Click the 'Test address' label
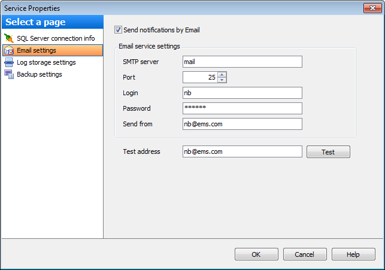Viewport: 385px width, 270px height. point(141,151)
